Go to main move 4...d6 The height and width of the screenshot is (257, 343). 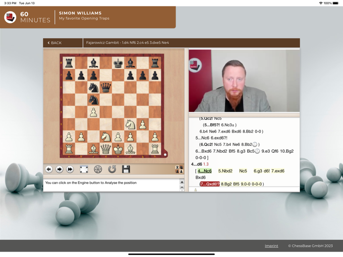(x=196, y=164)
